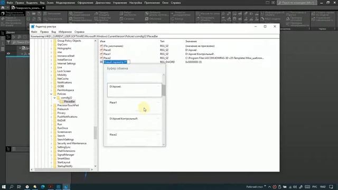Click Edge browser taskbar icon
338x190 pixels.
point(43,187)
